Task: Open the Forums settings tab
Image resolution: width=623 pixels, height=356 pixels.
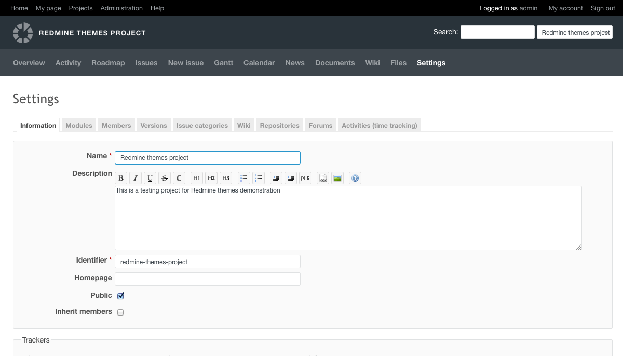Action: coord(320,125)
